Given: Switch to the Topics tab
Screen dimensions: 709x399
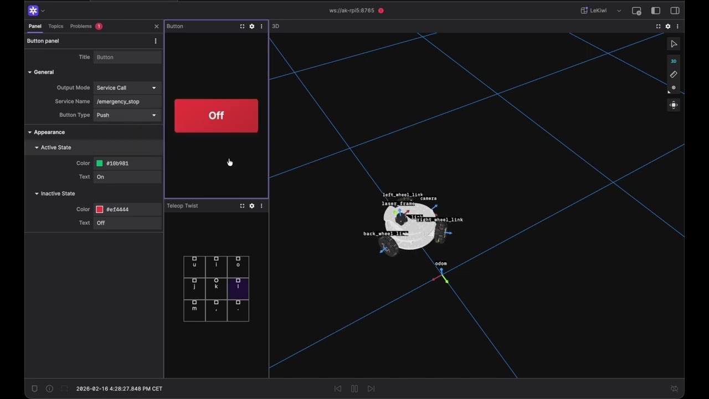Looking at the screenshot, I should click(x=55, y=26).
